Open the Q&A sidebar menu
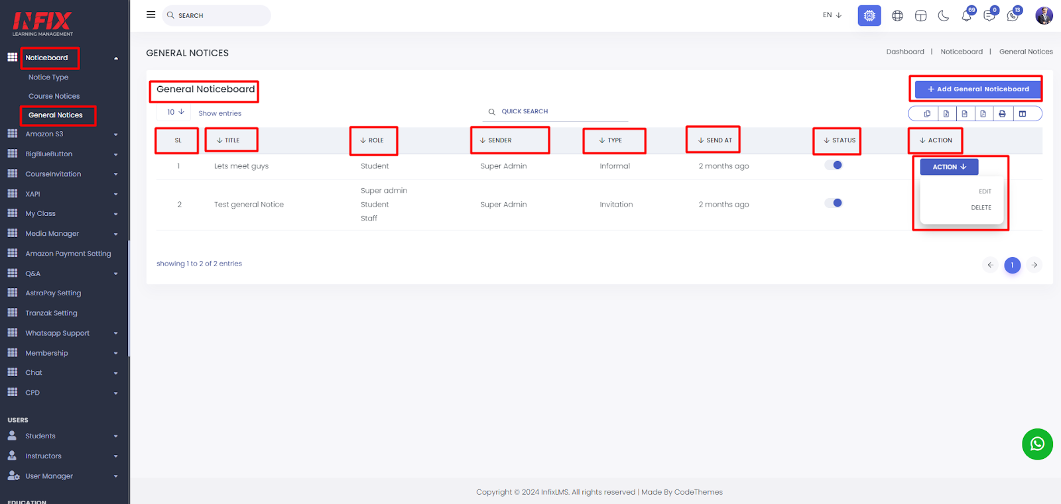 click(x=64, y=273)
